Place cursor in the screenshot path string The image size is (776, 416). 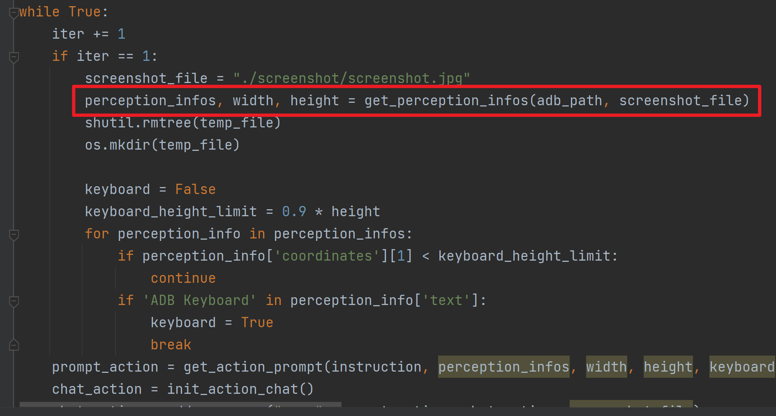(352, 79)
